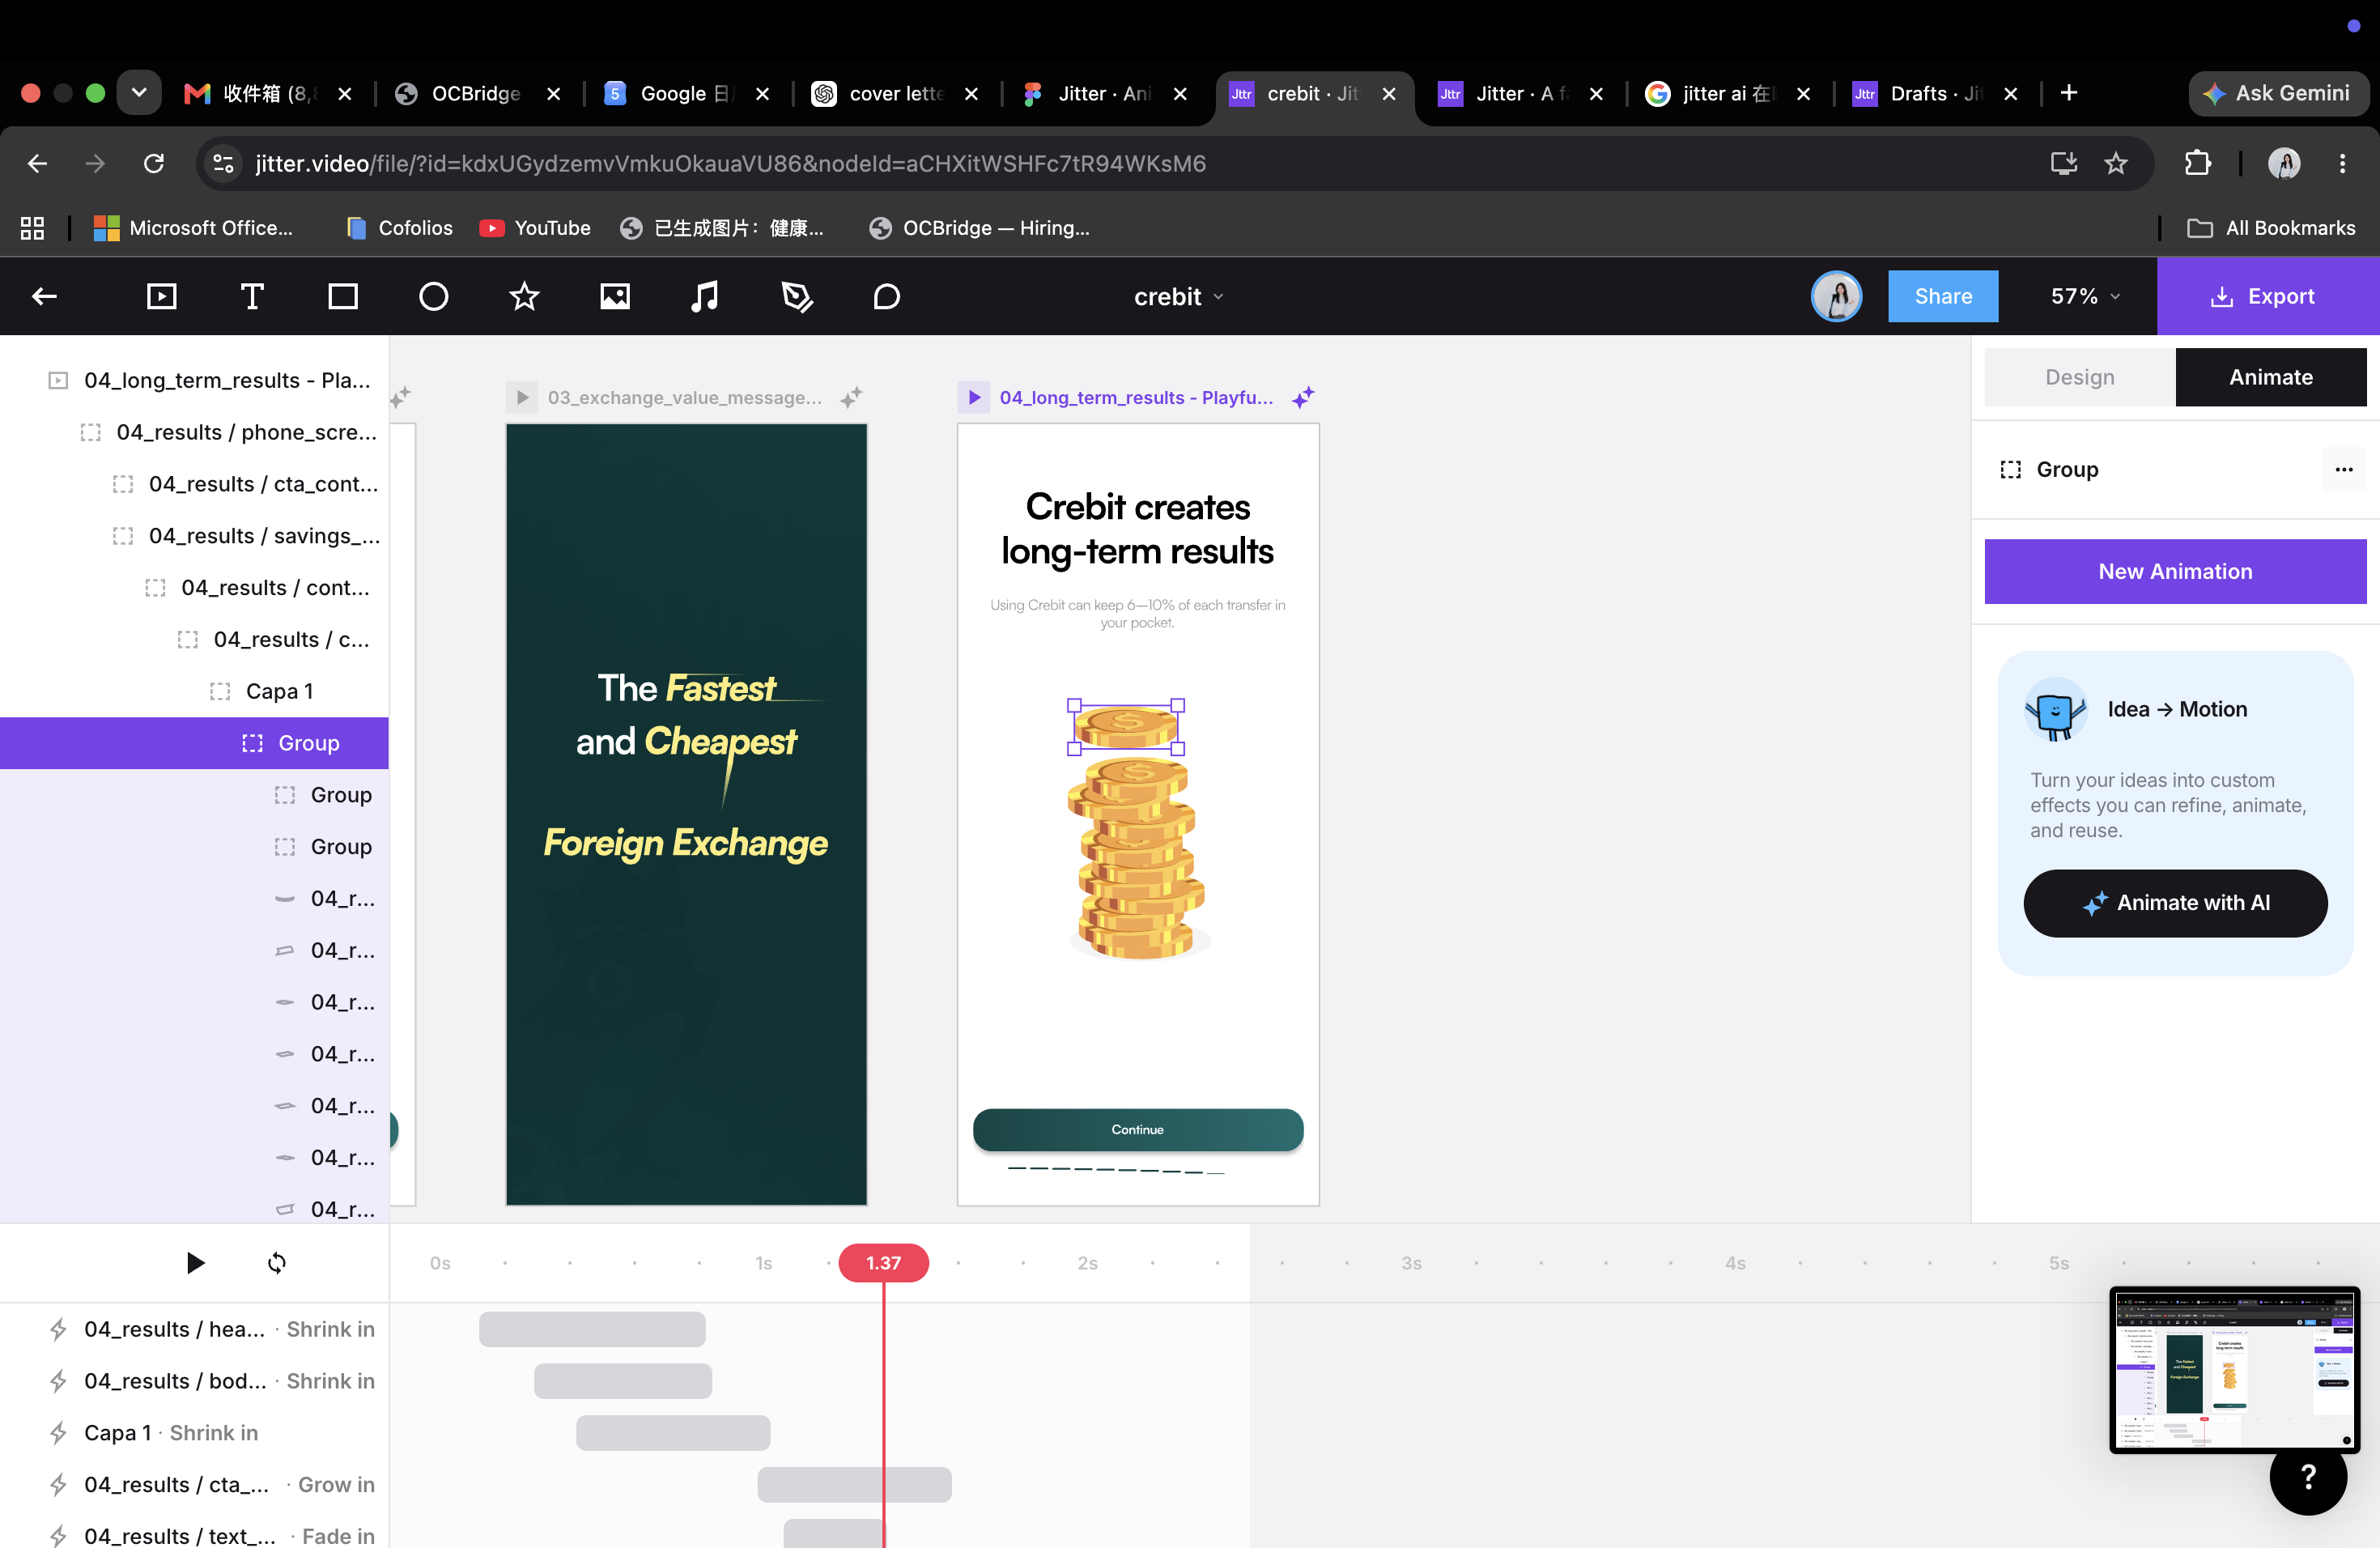The width and height of the screenshot is (2380, 1548).
Task: Select the Capa 1 Shrink in timeline clip
Action: click(x=673, y=1433)
